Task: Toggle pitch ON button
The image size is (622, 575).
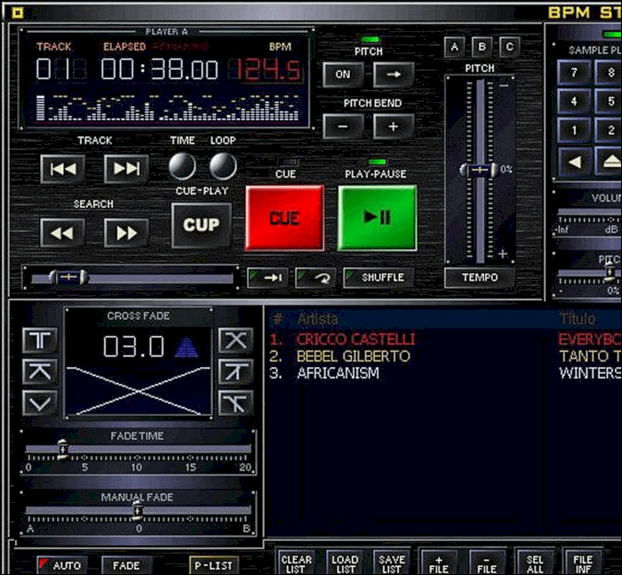Action: point(342,75)
